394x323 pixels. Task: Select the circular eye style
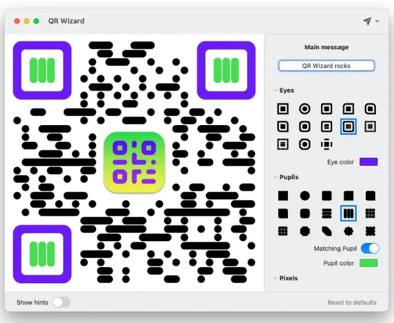[305, 109]
